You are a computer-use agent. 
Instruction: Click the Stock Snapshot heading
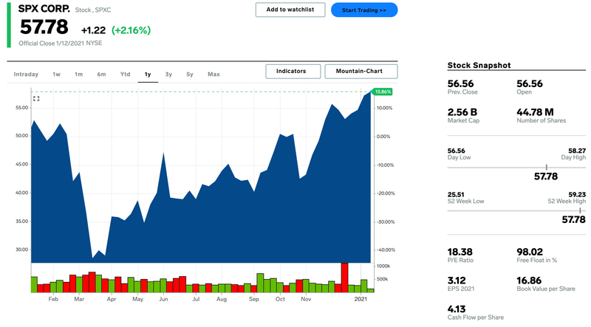click(x=479, y=65)
